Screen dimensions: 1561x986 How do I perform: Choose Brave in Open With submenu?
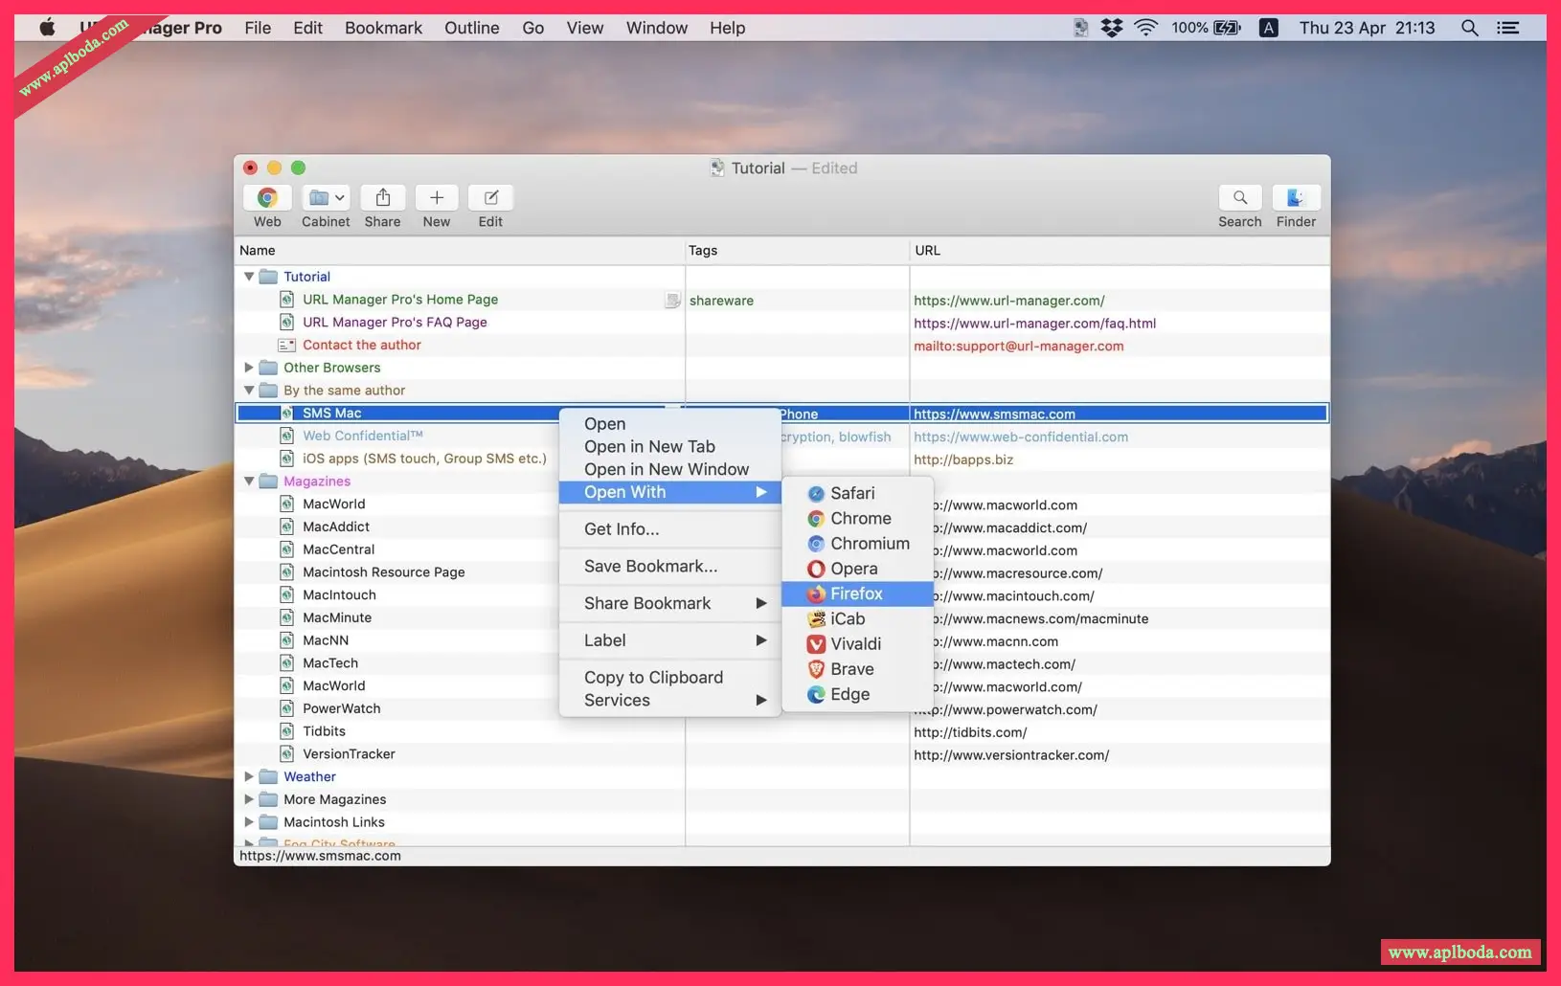[x=857, y=669]
